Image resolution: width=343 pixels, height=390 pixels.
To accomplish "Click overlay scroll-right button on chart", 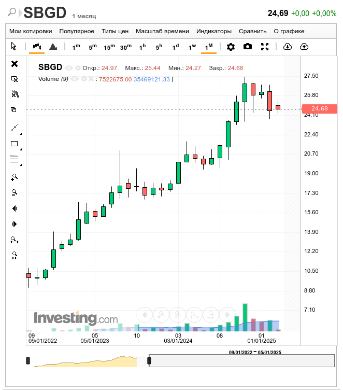I will (227, 315).
